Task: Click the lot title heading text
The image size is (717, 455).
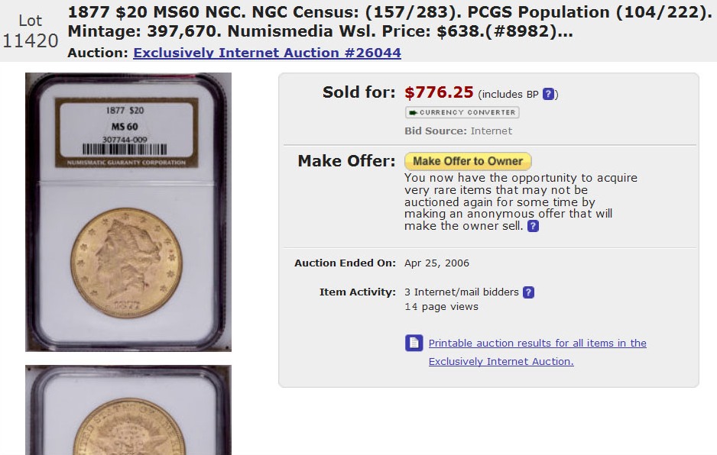Action: (x=388, y=21)
